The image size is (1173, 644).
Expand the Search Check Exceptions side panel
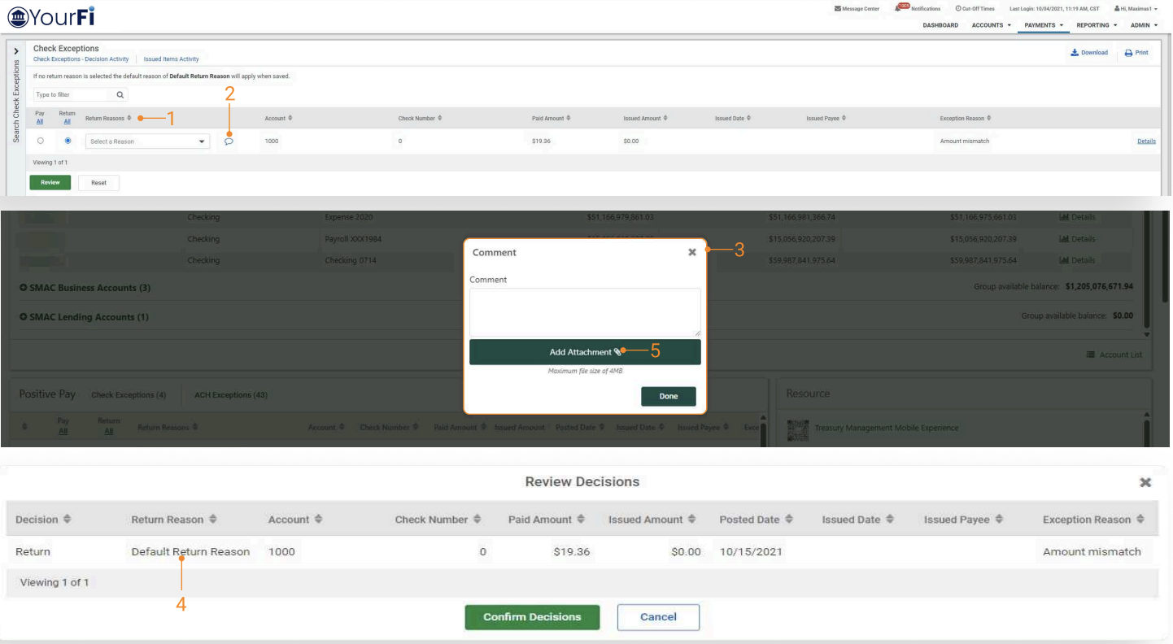(16, 52)
